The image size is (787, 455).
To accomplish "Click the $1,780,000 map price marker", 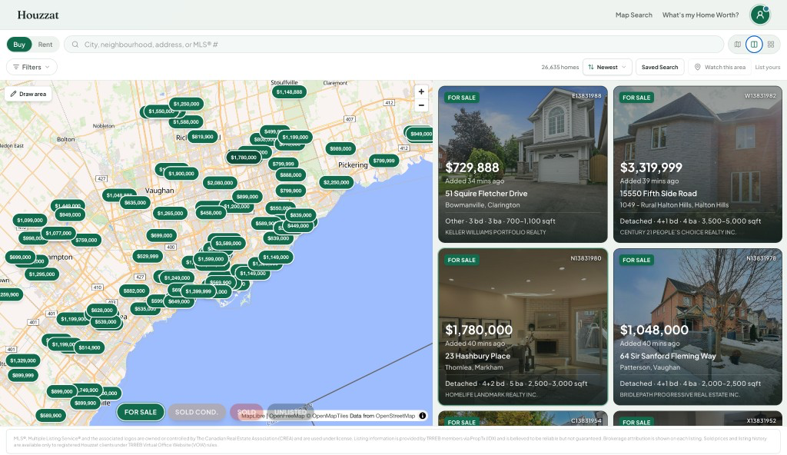I will 244,158.
